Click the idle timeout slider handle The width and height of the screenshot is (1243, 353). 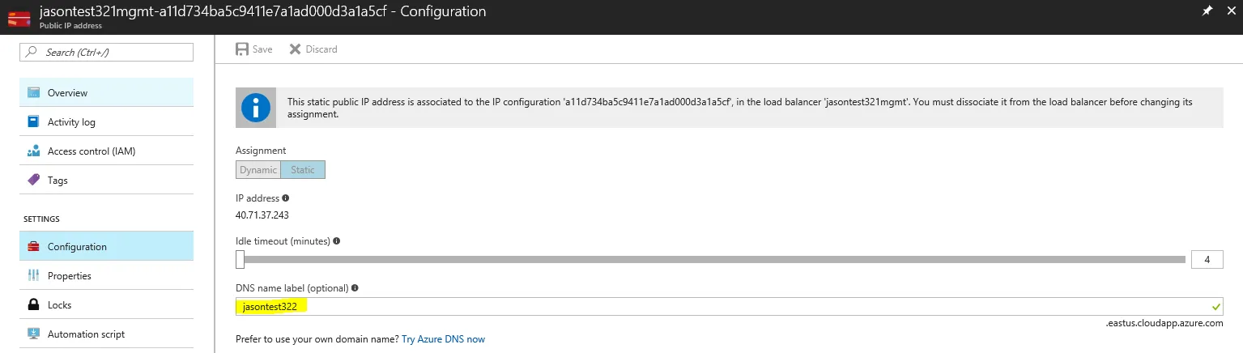240,259
